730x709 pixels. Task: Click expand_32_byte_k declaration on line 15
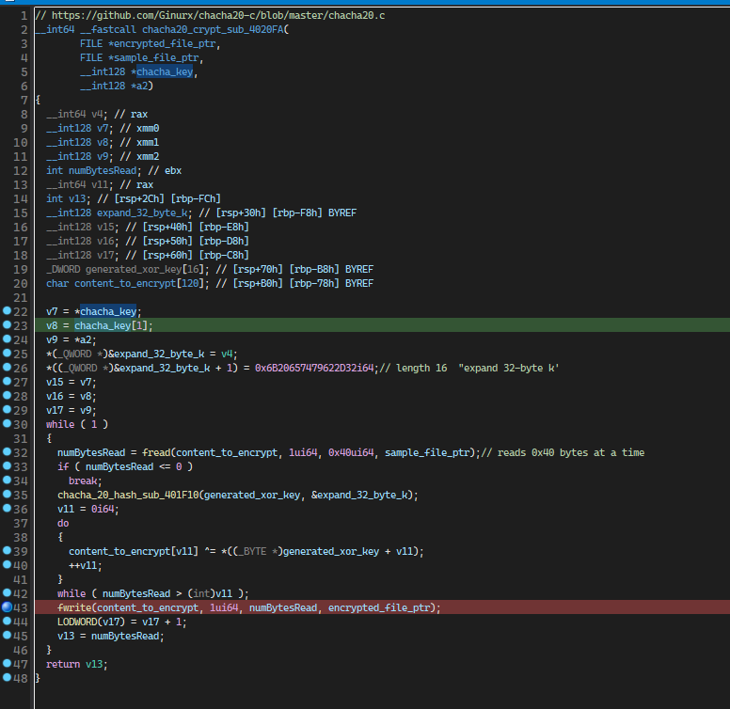(x=142, y=213)
